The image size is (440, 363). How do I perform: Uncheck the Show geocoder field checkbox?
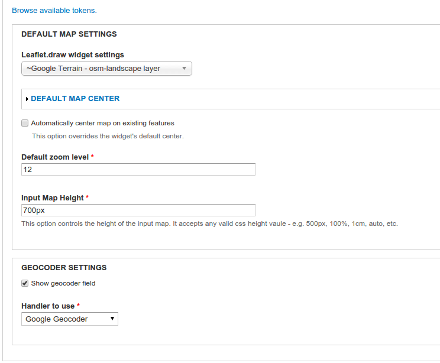coord(25,283)
